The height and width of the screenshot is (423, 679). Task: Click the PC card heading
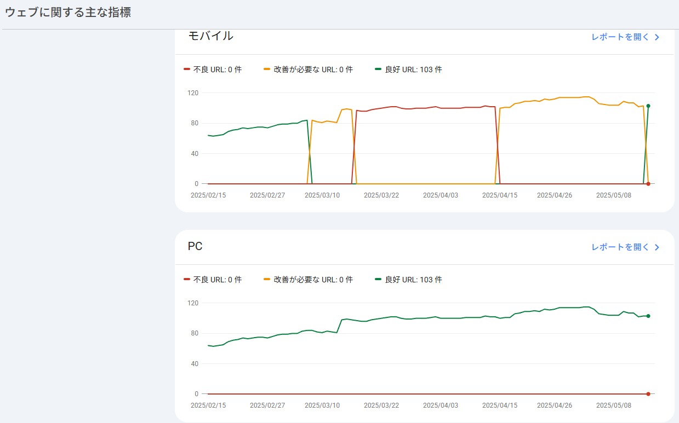tap(195, 246)
